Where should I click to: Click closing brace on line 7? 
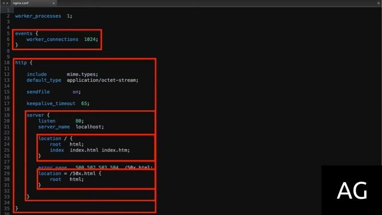click(17, 45)
